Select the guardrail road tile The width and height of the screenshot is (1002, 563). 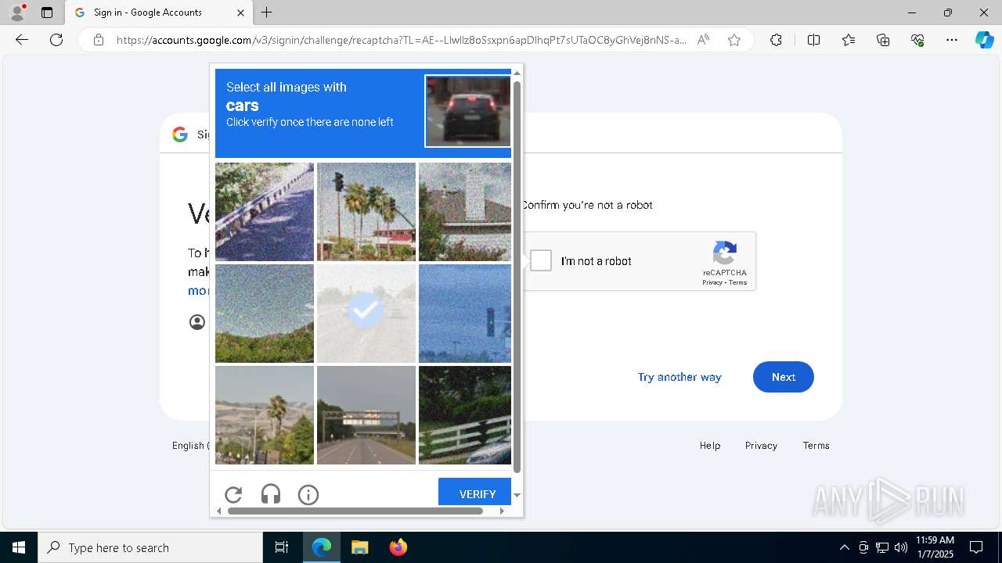265,211
